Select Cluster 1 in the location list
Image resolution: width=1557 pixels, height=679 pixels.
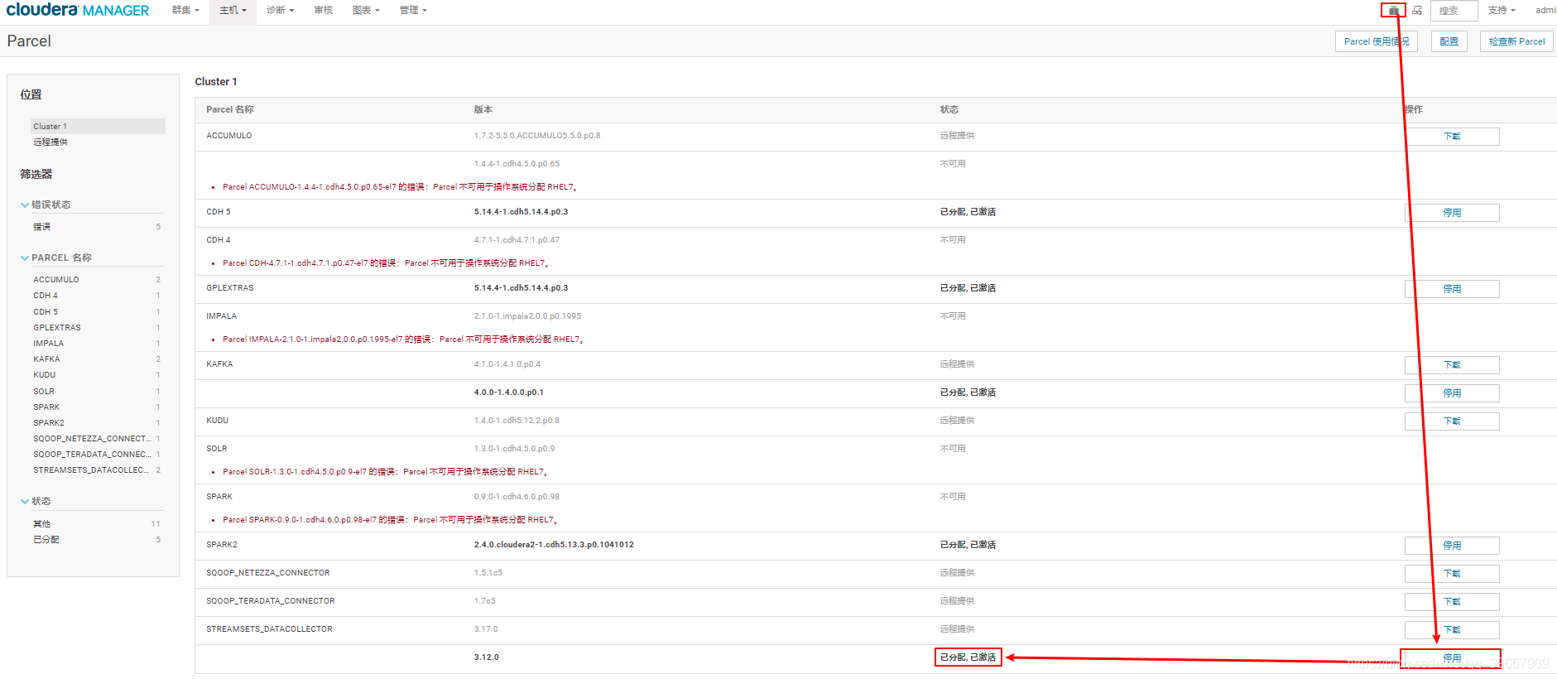[x=98, y=126]
